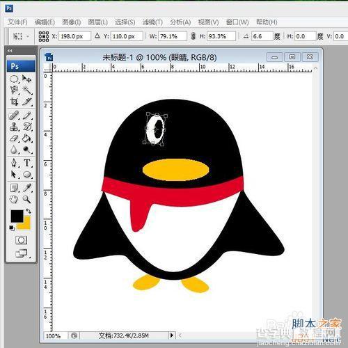Restore the document window size
The width and height of the screenshot is (348, 348).
(x=292, y=57)
